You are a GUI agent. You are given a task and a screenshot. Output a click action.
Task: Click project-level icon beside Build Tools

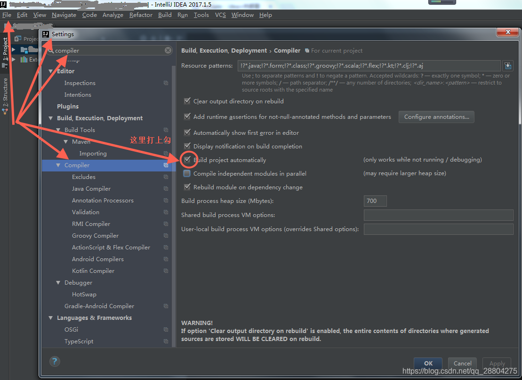tap(166, 130)
